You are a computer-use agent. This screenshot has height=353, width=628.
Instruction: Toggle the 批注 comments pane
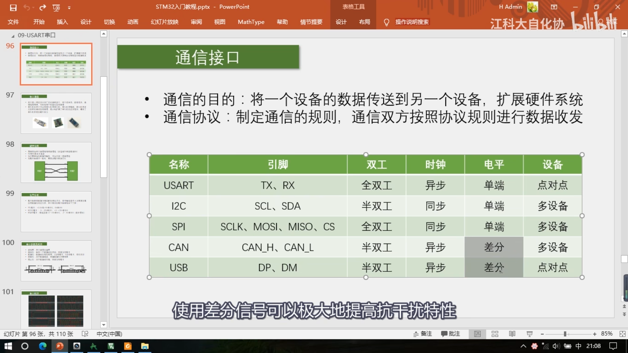pyautogui.click(x=451, y=334)
